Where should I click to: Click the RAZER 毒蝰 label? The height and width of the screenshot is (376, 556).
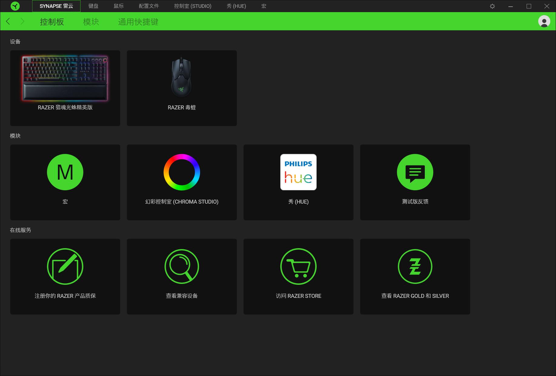coord(182,107)
